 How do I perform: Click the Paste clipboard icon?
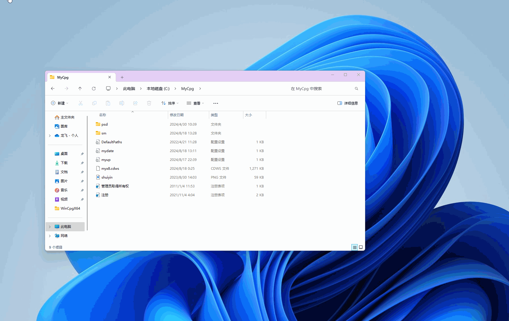tap(108, 103)
